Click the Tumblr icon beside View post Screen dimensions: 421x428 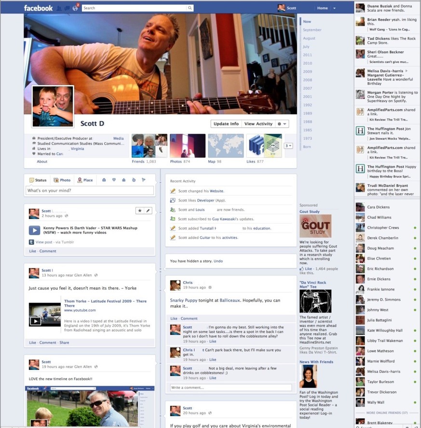(x=31, y=242)
